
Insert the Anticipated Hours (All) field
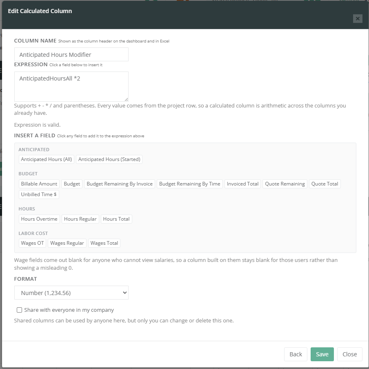(x=47, y=159)
